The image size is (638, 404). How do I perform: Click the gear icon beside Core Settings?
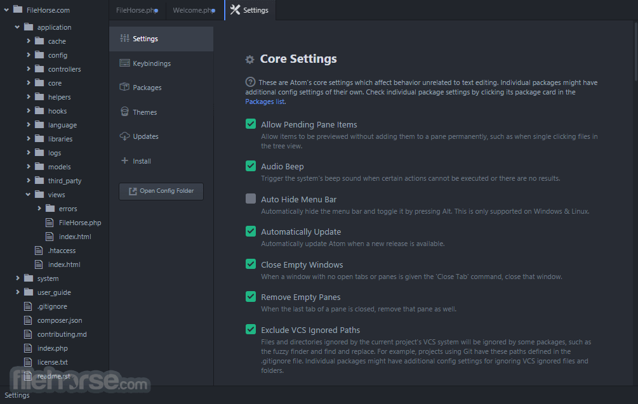tap(250, 59)
